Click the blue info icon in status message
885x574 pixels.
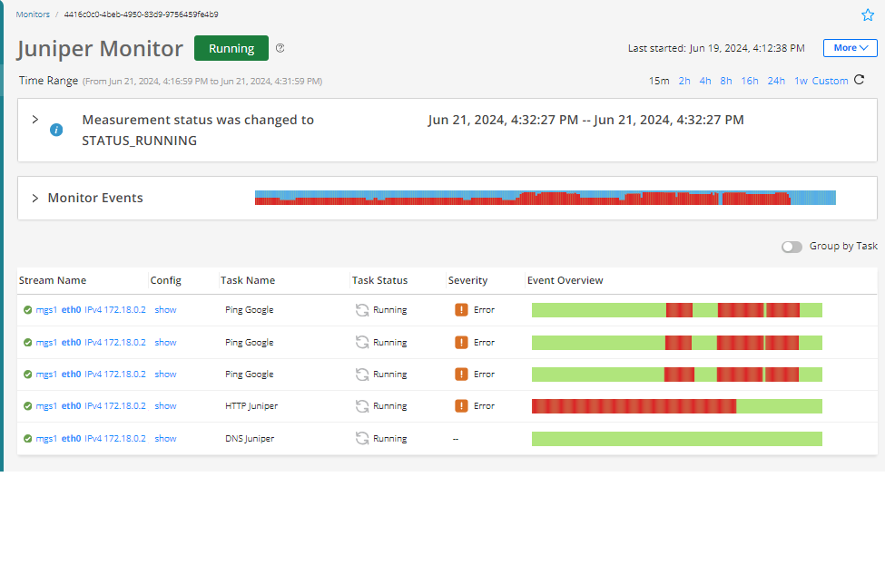56,130
